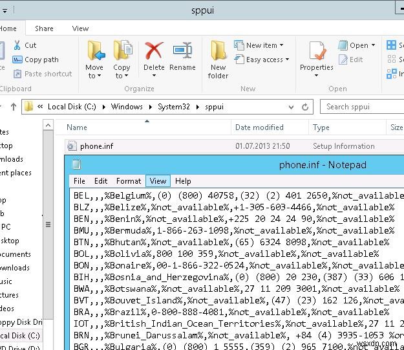Click the phone.inf file icon
The height and width of the screenshot is (350, 404).
tap(72, 146)
